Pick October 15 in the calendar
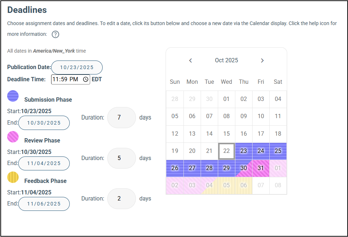The image size is (348, 237). (x=226, y=134)
